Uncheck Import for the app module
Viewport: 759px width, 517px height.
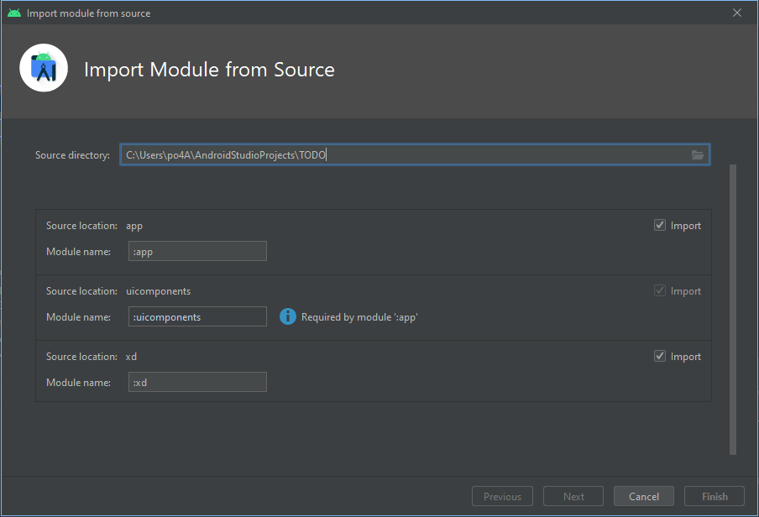(660, 226)
